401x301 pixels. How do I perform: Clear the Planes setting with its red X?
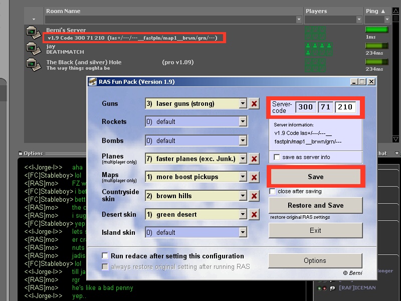254,159
